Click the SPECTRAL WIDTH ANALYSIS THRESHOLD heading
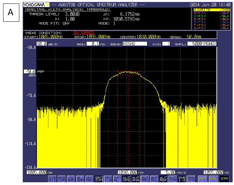 tap(67, 9)
